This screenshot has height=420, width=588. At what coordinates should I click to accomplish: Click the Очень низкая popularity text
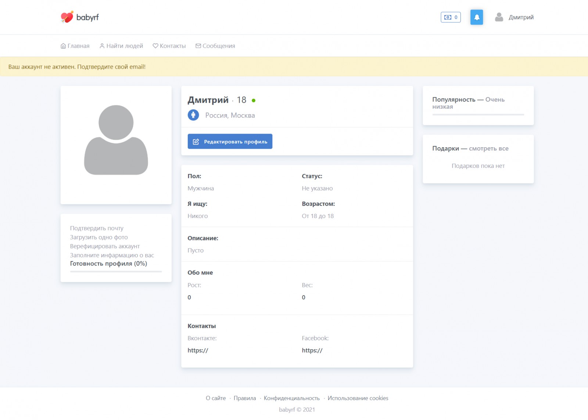click(x=469, y=103)
